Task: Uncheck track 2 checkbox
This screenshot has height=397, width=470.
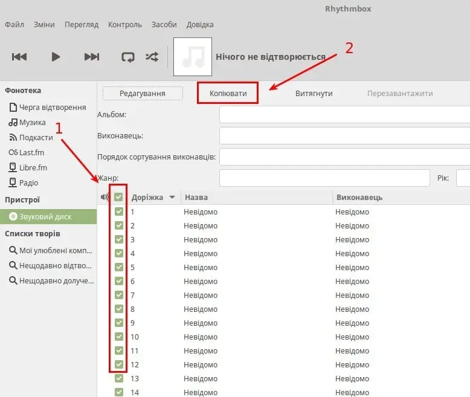Action: pyautogui.click(x=119, y=225)
